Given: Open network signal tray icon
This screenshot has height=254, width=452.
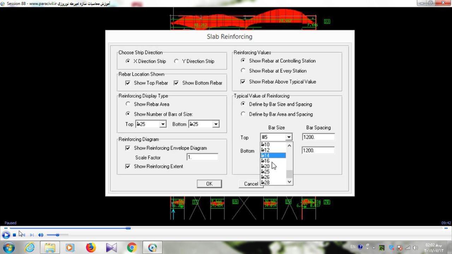Looking at the screenshot, I should 408,248.
